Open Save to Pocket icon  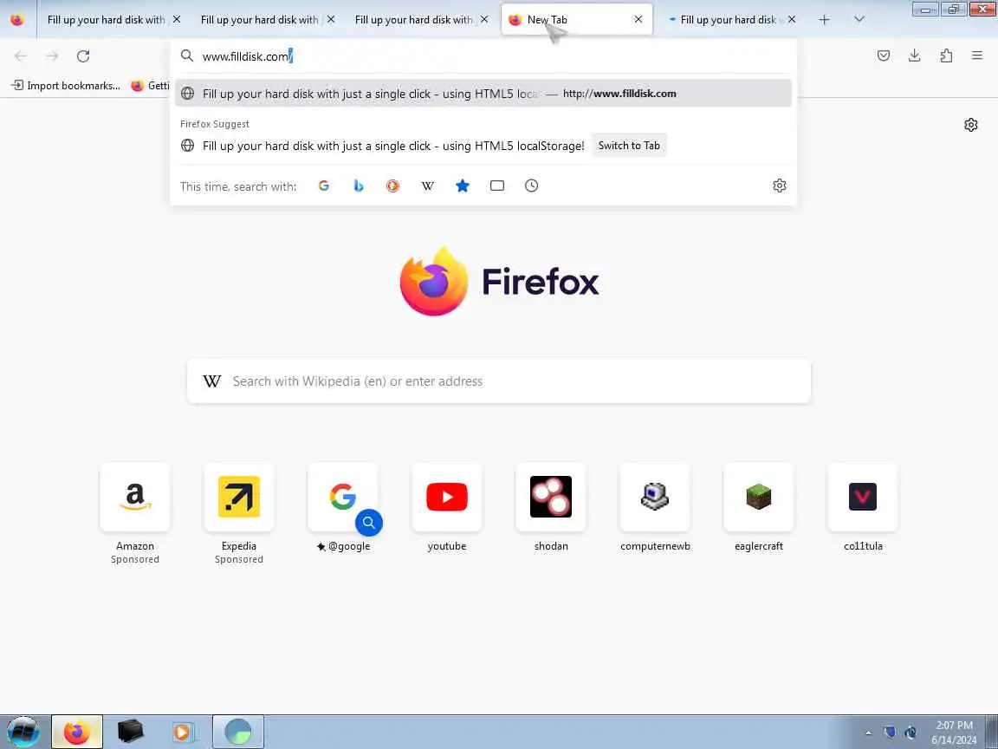pyautogui.click(x=884, y=56)
